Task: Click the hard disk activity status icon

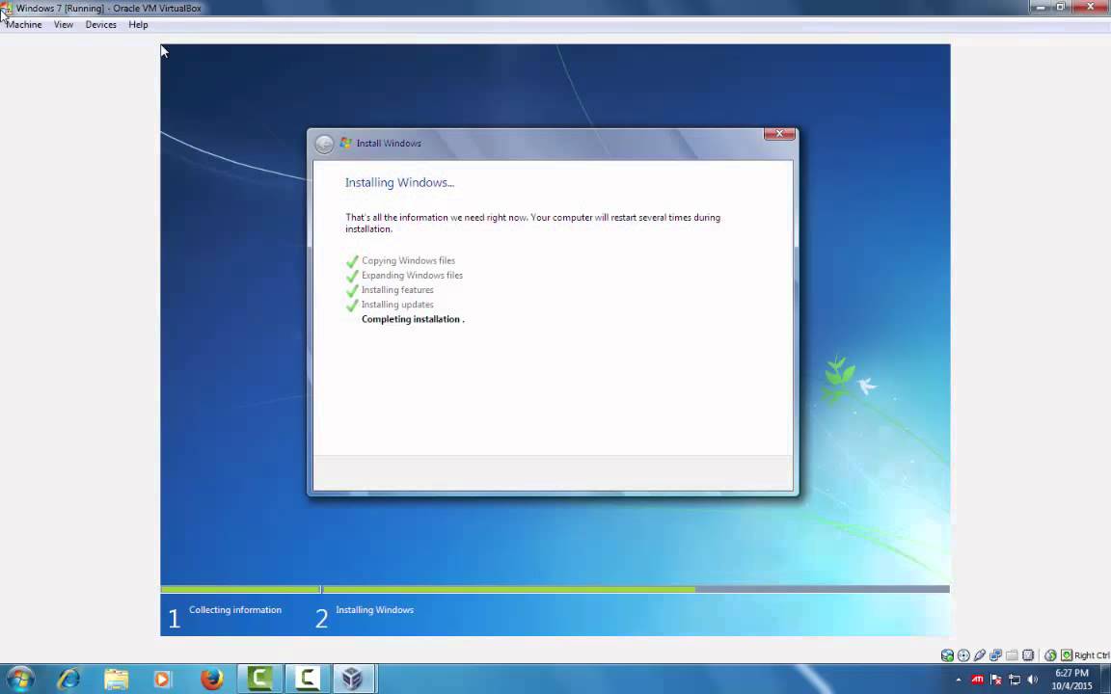Action: (947, 655)
